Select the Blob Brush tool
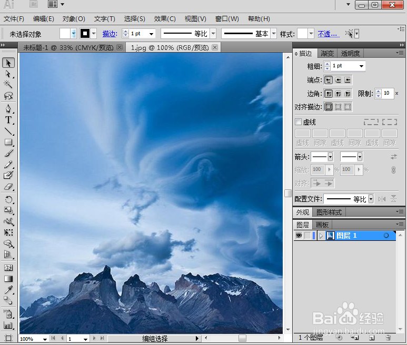The width and height of the screenshot is (407, 345). coord(8,175)
